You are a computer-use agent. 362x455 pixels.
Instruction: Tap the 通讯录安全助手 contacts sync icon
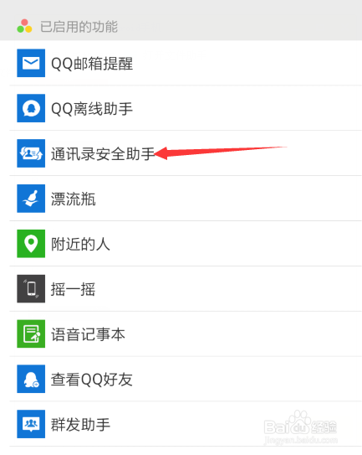(x=31, y=153)
